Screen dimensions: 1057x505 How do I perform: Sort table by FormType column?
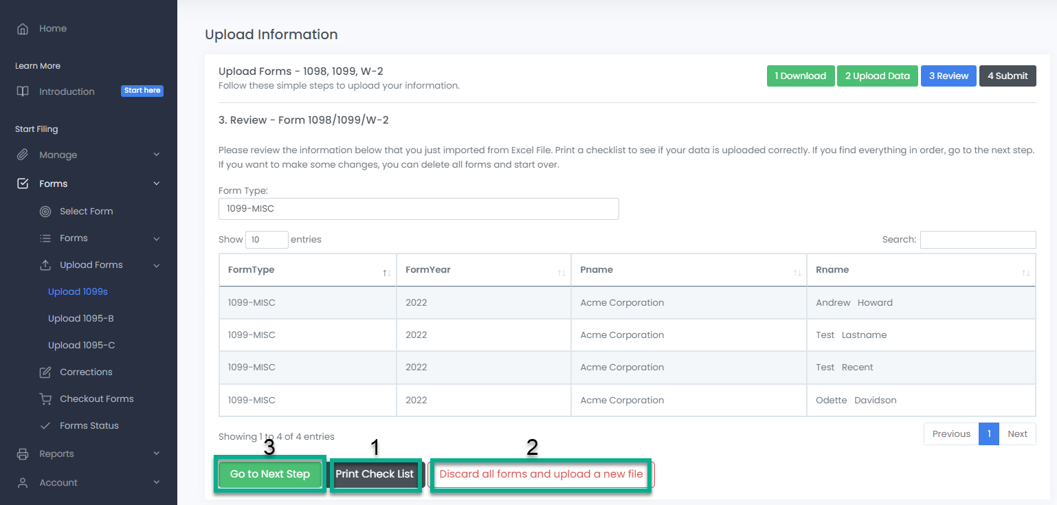pyautogui.click(x=386, y=273)
